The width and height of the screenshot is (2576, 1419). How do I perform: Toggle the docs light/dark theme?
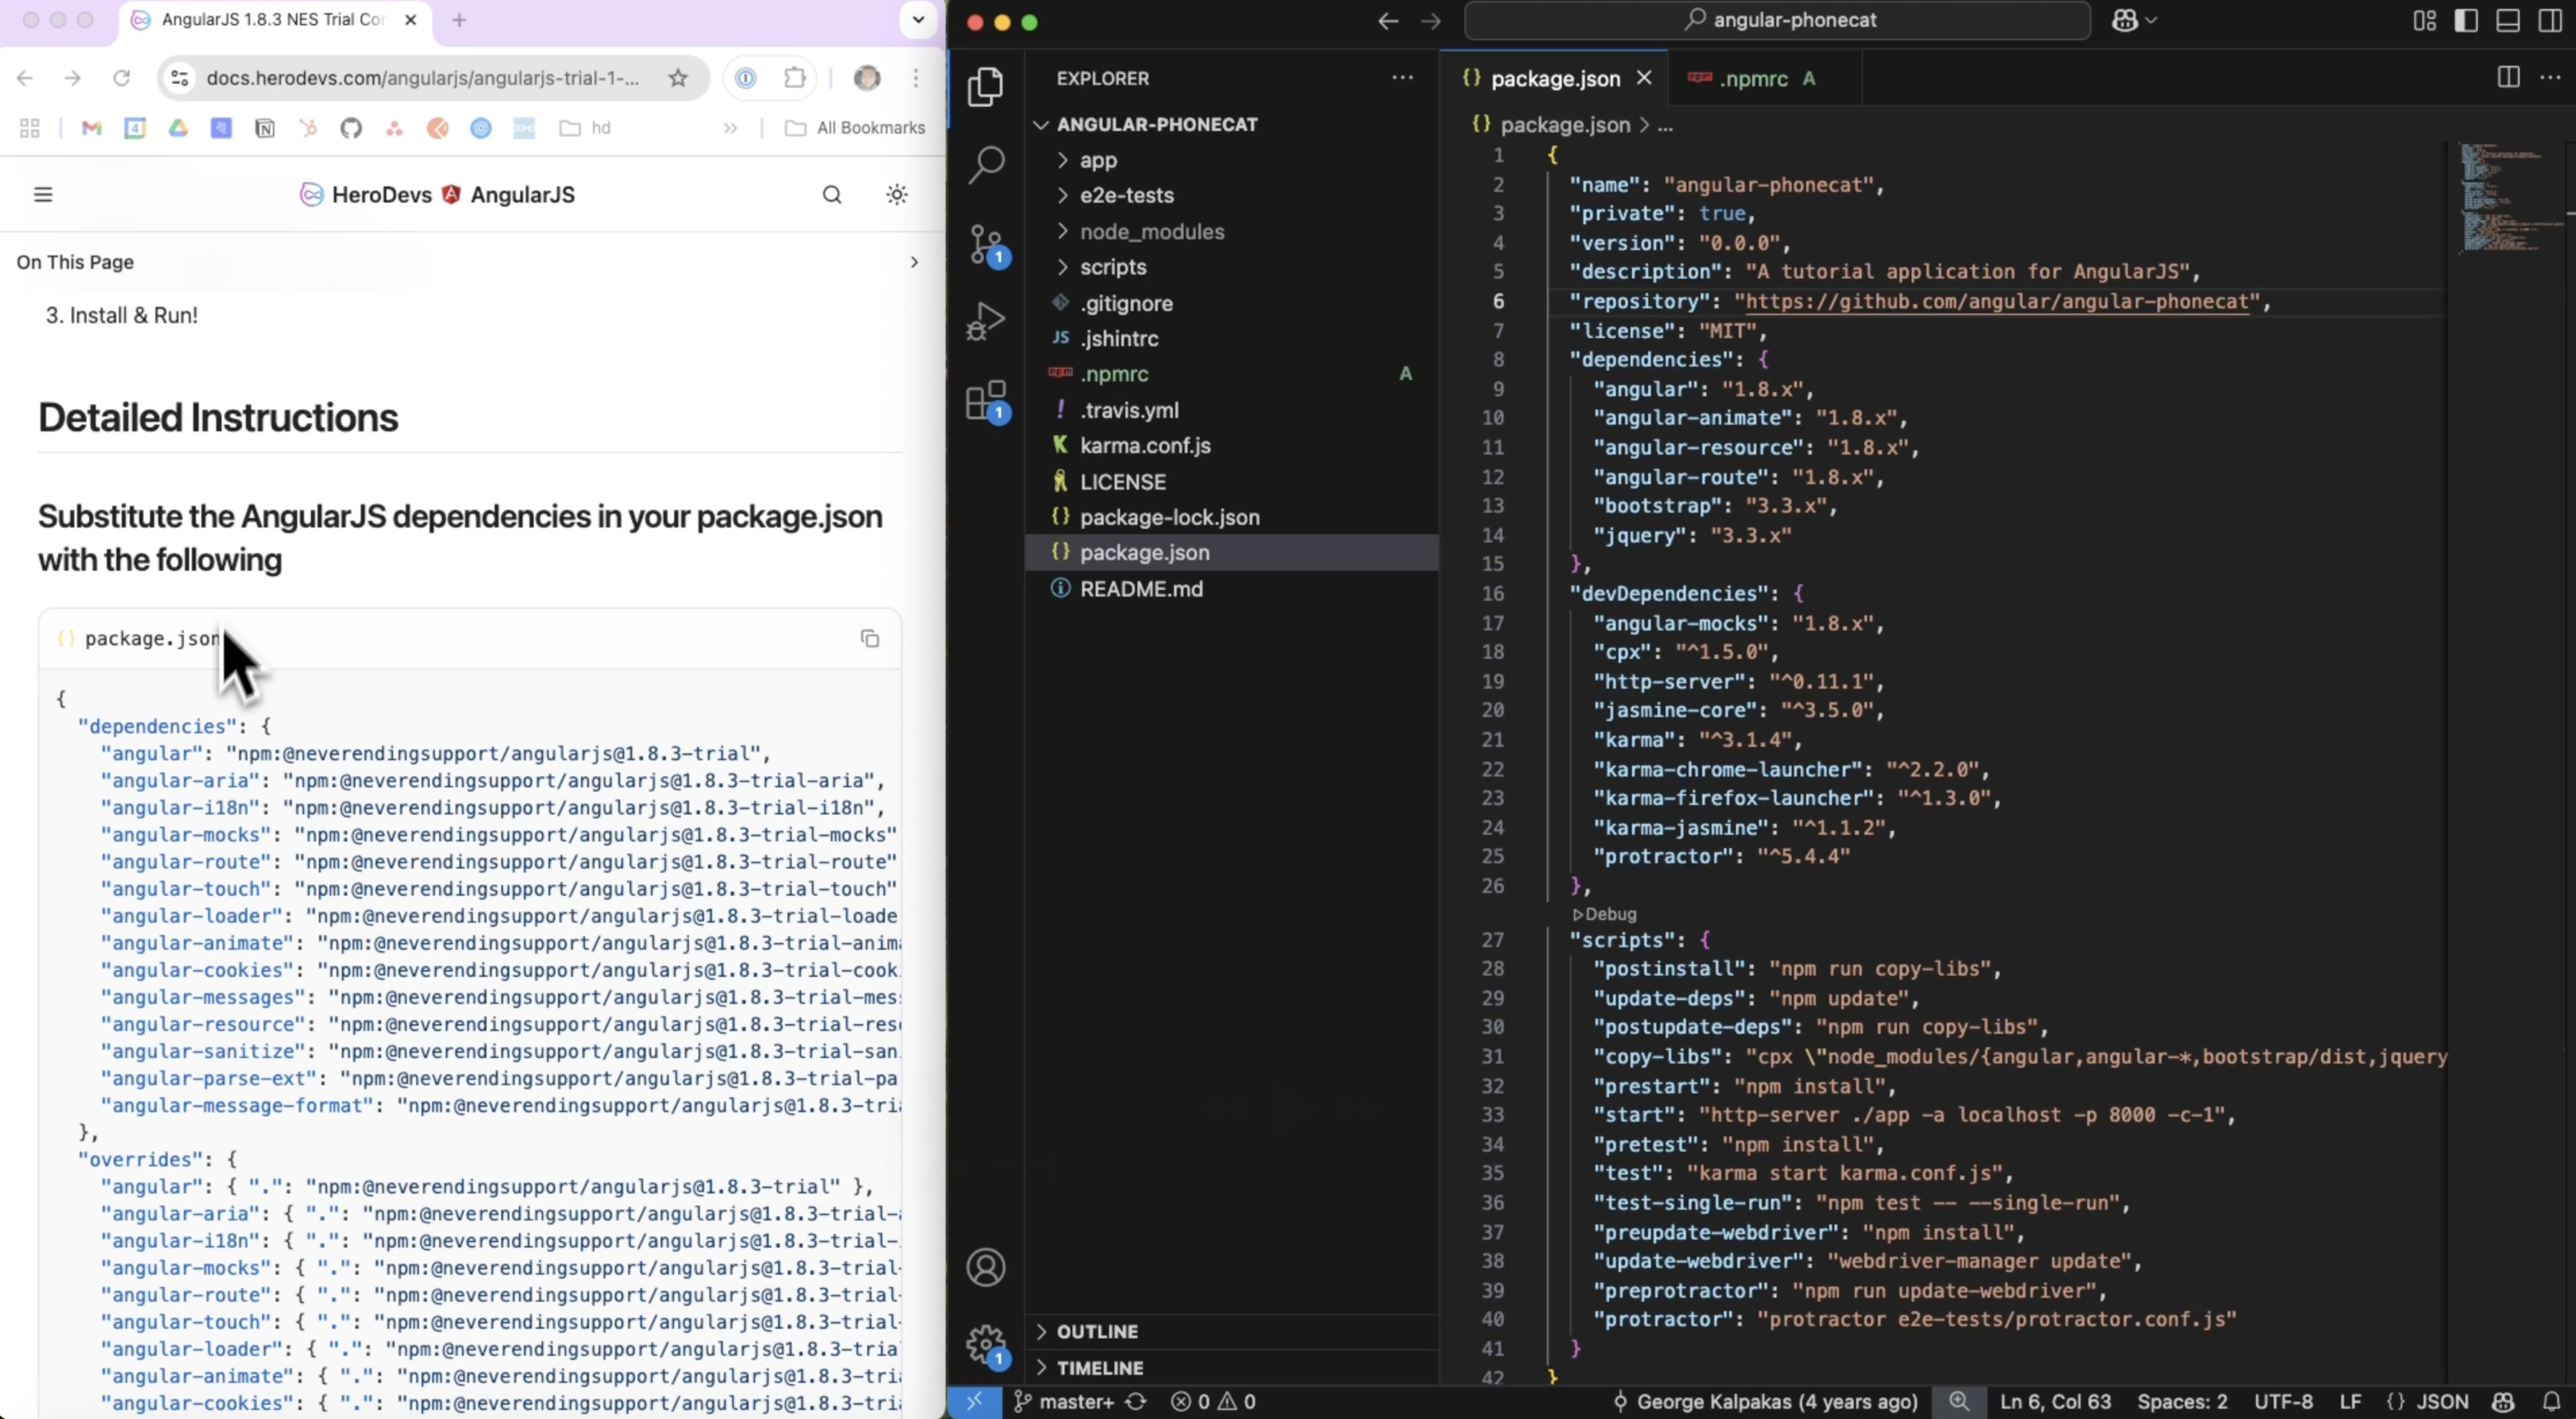click(897, 195)
